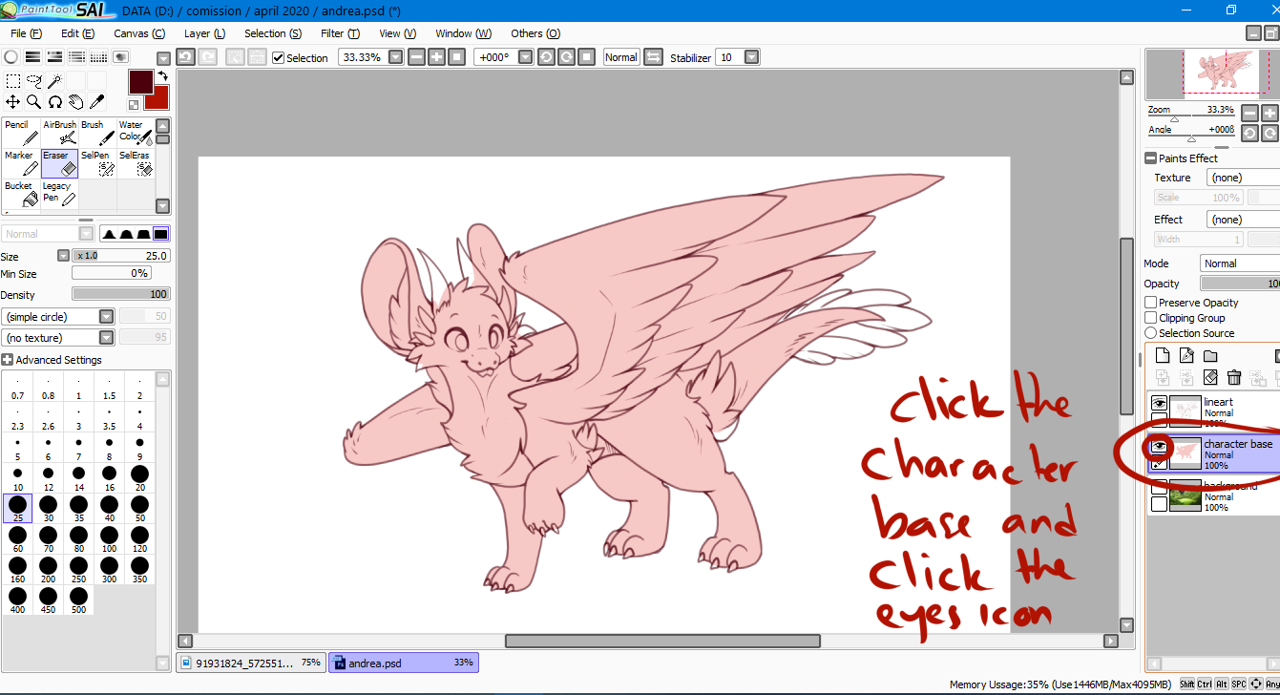Screen dimensions: 1280x695
Task: Rotate view counterclockwise in the toolbar
Action: point(546,57)
